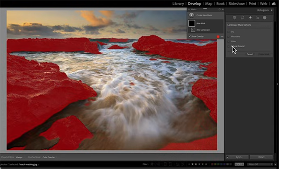
Task: Filter by the red color label
Action: click(x=212, y=164)
